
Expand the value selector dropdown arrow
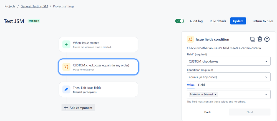tap(266, 95)
